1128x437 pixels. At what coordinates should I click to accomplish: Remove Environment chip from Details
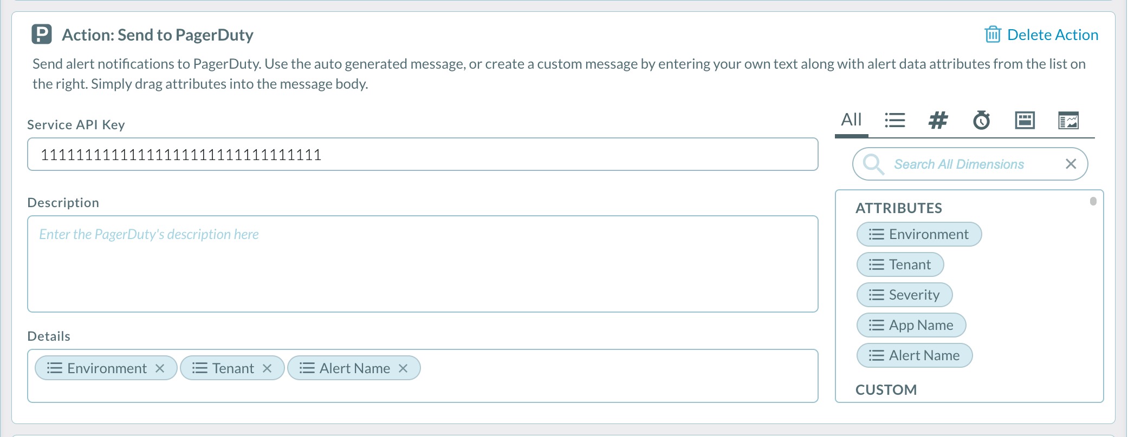pos(160,368)
